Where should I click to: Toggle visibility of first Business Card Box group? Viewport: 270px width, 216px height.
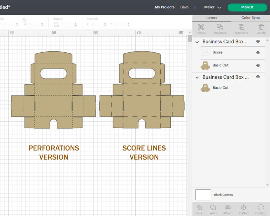(x=258, y=42)
